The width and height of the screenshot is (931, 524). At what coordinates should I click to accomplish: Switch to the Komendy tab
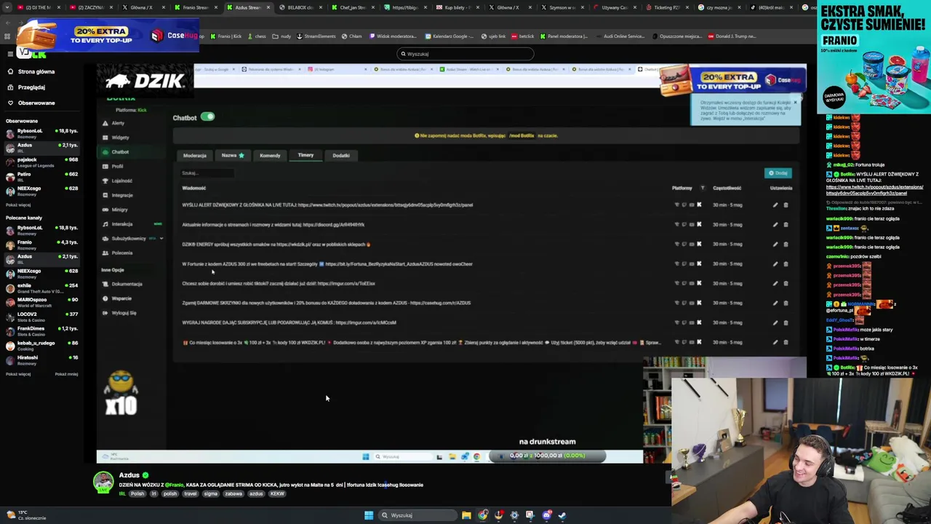click(270, 156)
